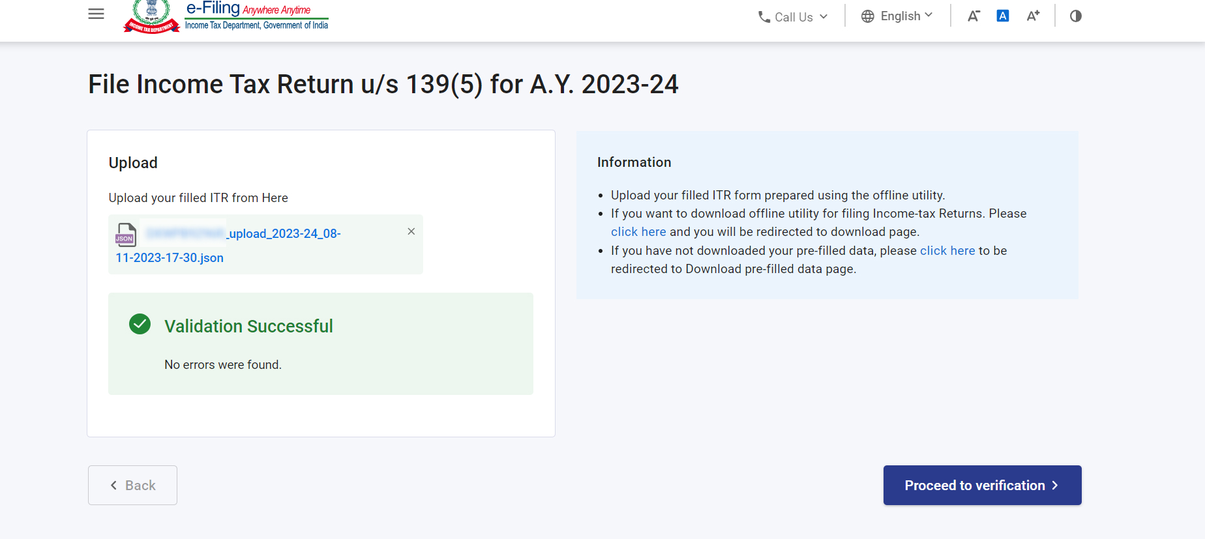
Task: Click the e-Filing Anywhere Anytime title
Action: (248, 9)
